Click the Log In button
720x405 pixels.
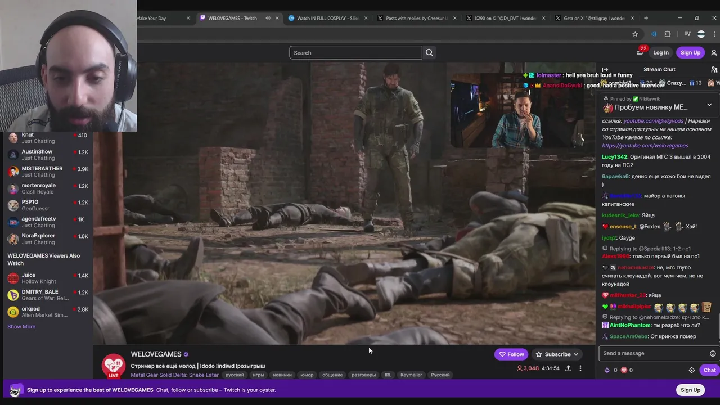pos(661,52)
